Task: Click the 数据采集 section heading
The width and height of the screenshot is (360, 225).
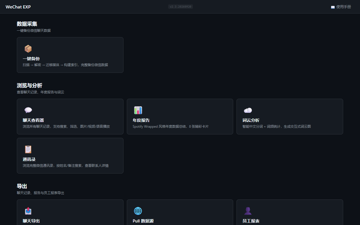Action: [x=27, y=24]
